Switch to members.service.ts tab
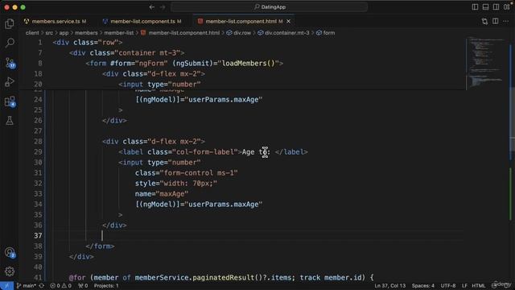 [x=56, y=22]
